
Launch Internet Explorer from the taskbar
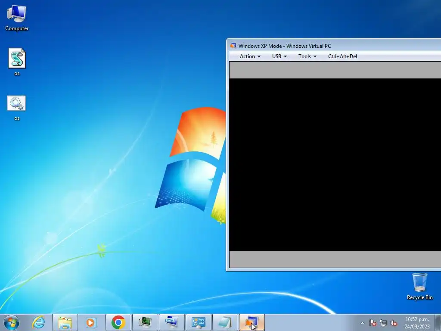tap(38, 322)
